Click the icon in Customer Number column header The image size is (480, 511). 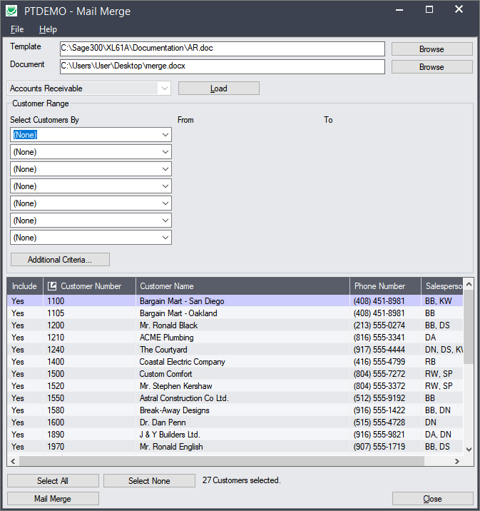pyautogui.click(x=52, y=286)
